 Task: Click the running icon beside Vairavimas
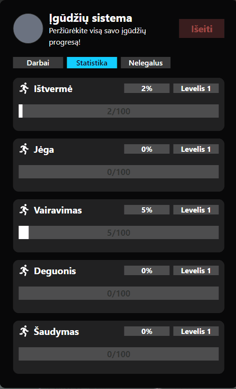(24, 210)
